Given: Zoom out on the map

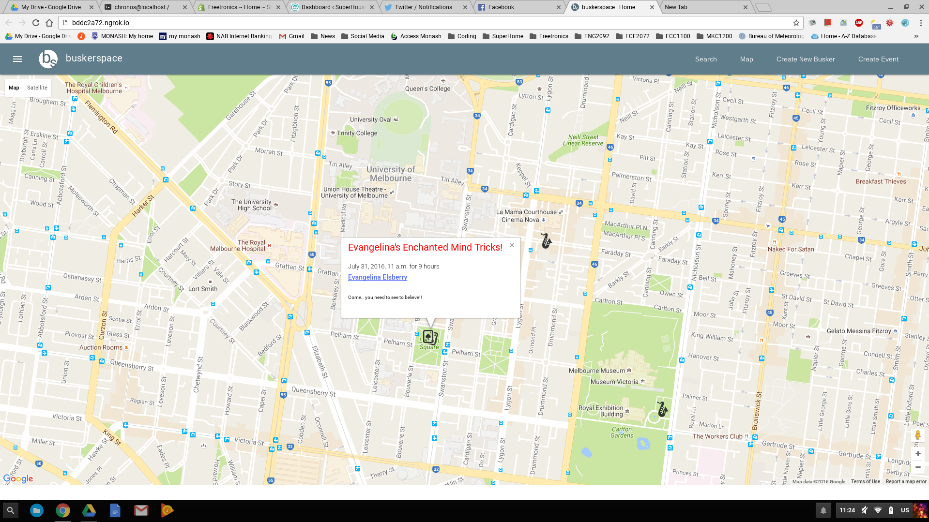Looking at the screenshot, I should (918, 467).
